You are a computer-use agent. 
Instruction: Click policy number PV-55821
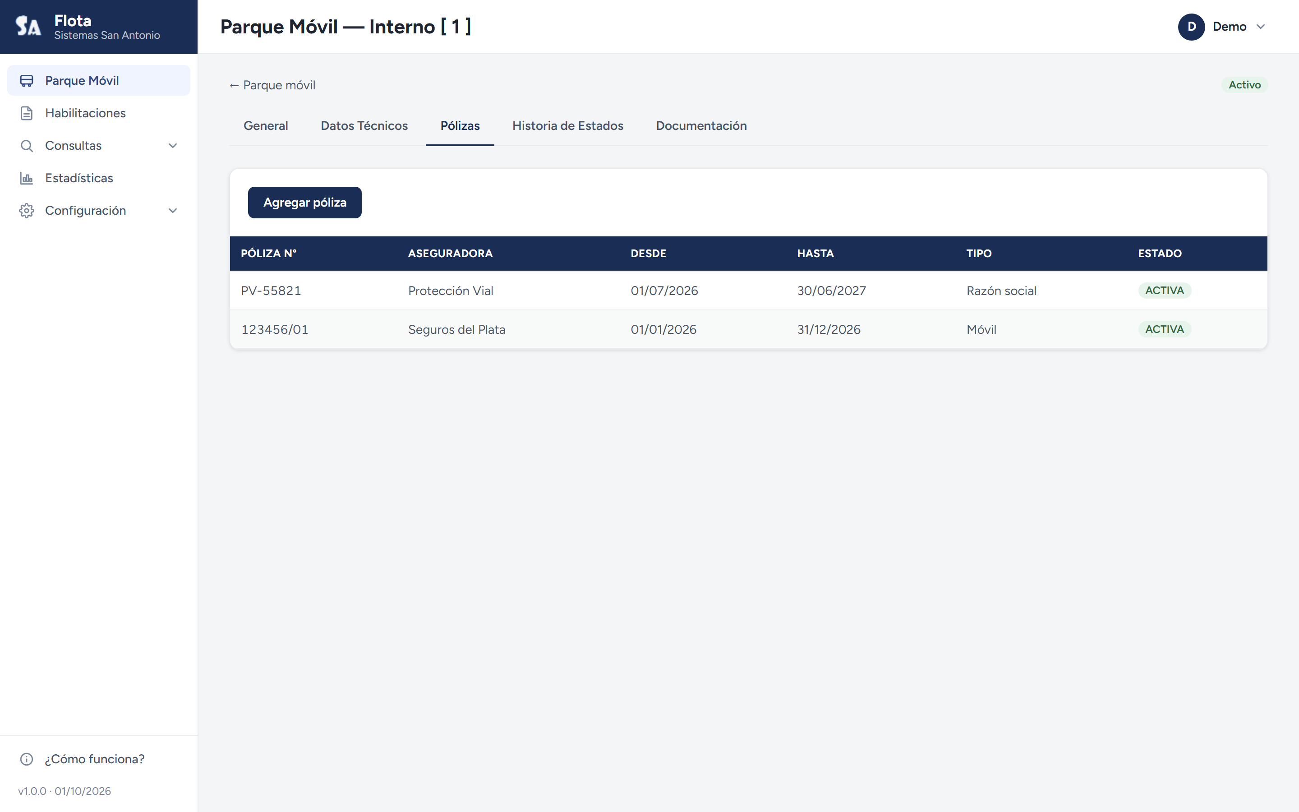tap(271, 291)
